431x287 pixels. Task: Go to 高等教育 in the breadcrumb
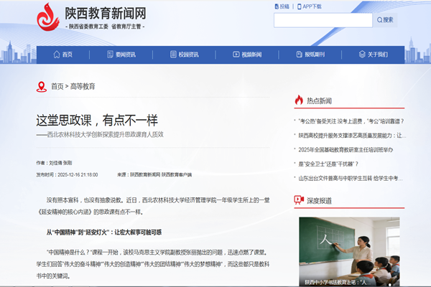click(83, 87)
